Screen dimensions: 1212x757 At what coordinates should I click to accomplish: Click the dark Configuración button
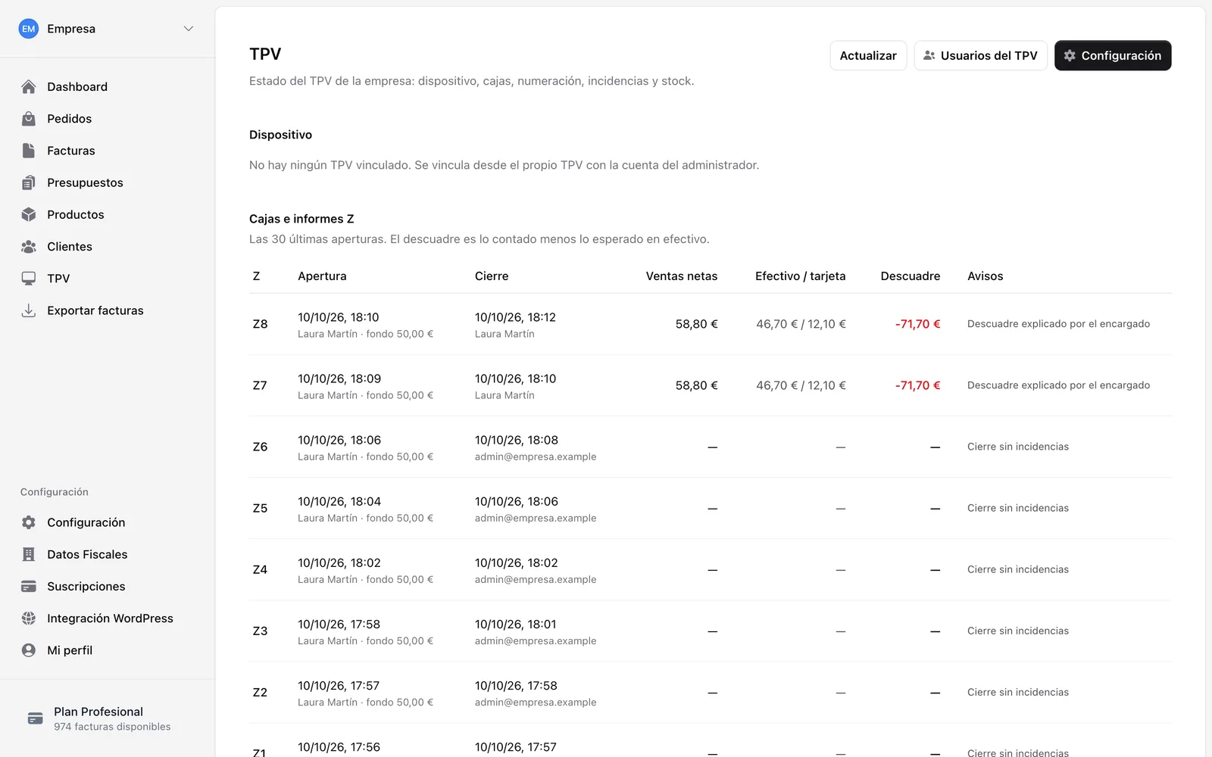(x=1113, y=55)
